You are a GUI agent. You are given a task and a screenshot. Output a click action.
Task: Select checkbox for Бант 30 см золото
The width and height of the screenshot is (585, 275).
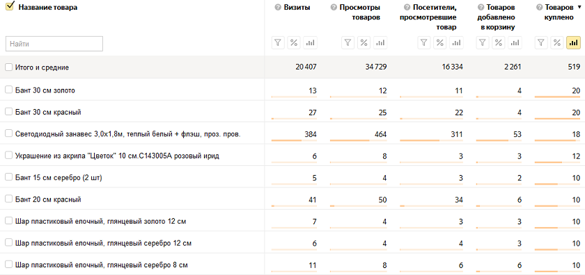[9, 90]
